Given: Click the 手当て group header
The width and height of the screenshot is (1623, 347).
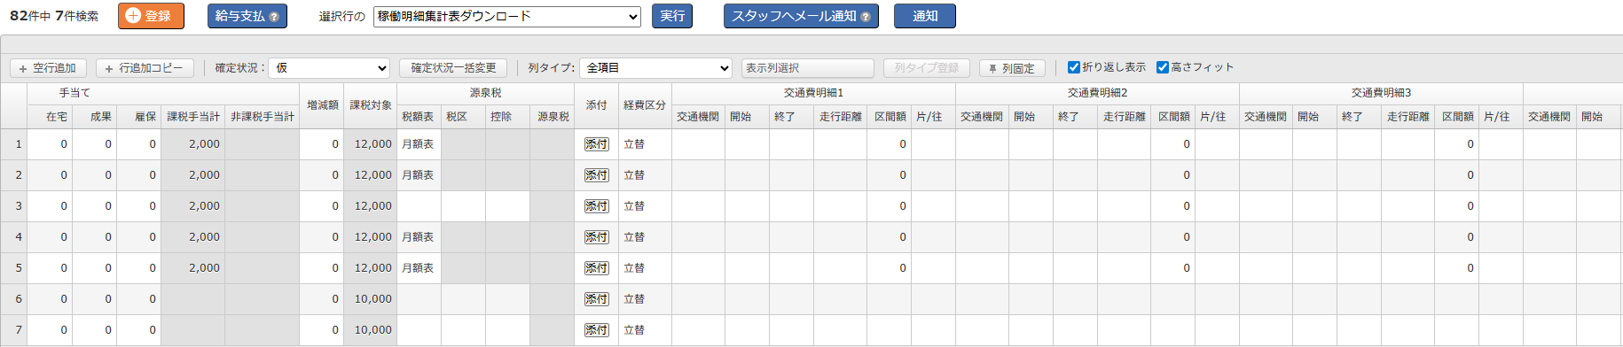Looking at the screenshot, I should [x=74, y=93].
